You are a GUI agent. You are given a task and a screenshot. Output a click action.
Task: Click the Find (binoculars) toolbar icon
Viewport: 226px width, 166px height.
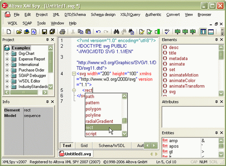117,32
